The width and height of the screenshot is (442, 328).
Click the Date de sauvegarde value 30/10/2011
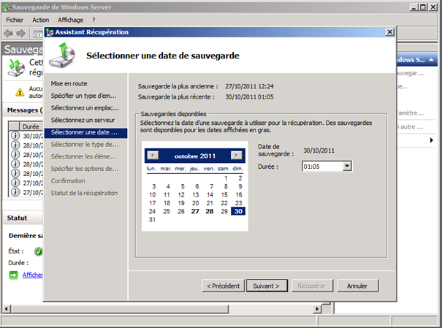(x=319, y=150)
